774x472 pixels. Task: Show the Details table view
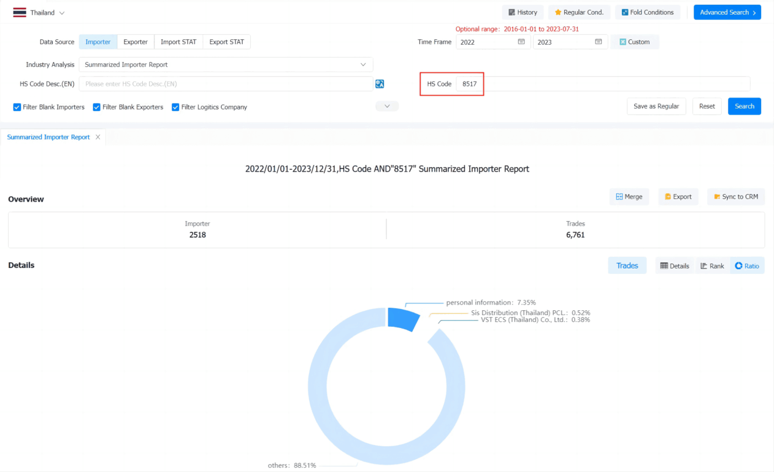(x=675, y=266)
